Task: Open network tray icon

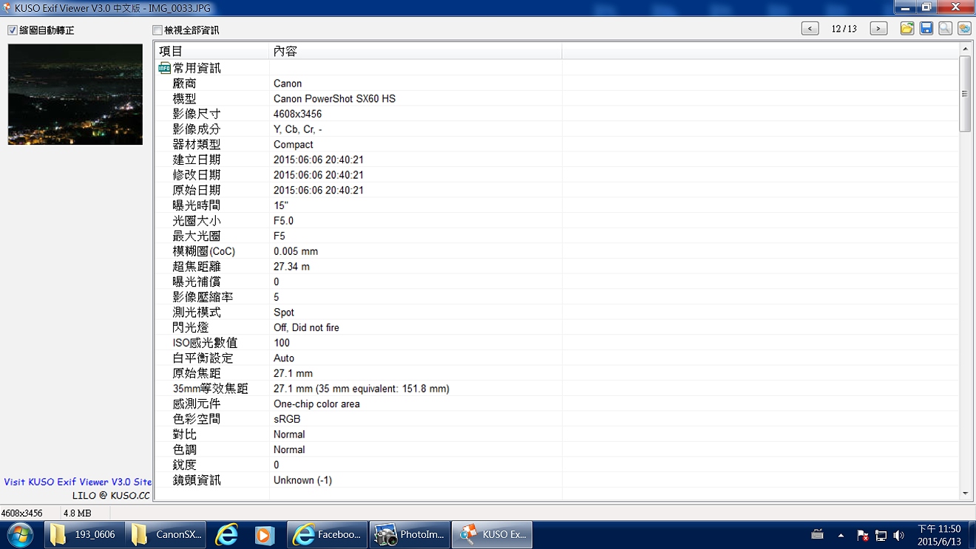Action: pos(881,535)
